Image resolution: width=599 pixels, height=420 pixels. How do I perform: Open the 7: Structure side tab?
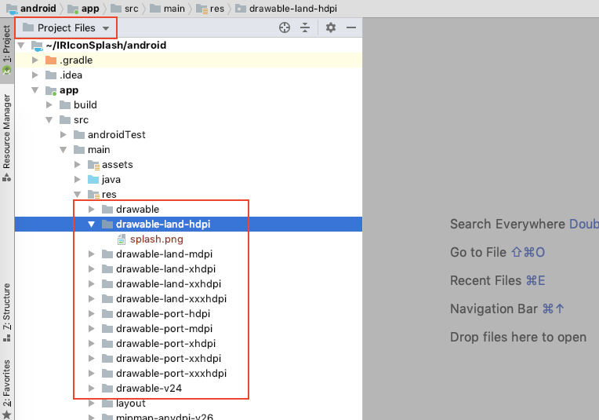click(7, 312)
